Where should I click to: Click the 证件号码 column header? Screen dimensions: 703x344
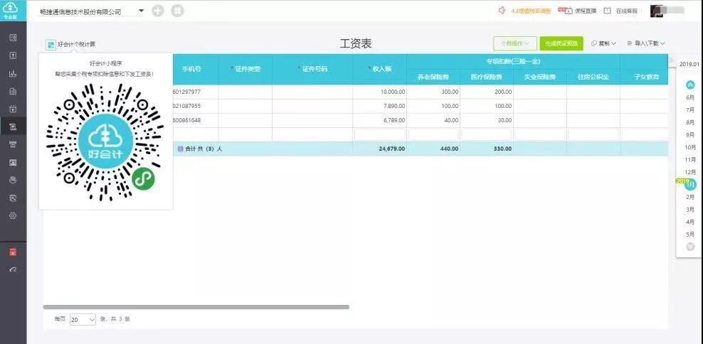(312, 69)
